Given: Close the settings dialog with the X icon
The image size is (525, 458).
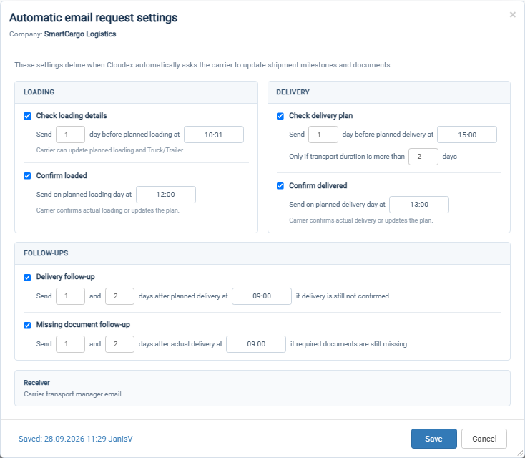Looking at the screenshot, I should 512,15.
